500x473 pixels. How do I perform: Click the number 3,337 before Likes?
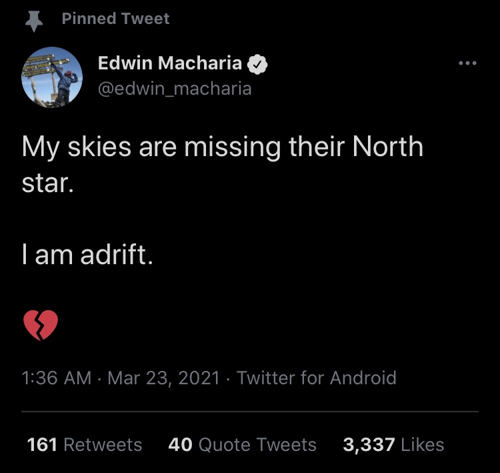pyautogui.click(x=369, y=445)
